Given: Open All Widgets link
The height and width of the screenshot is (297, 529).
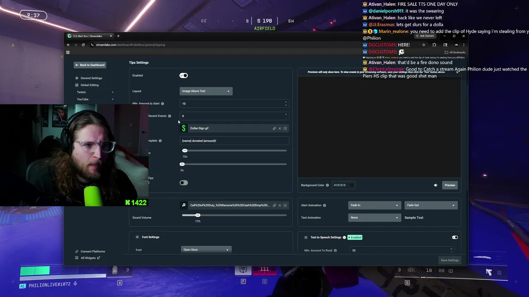Looking at the screenshot, I should [88, 258].
